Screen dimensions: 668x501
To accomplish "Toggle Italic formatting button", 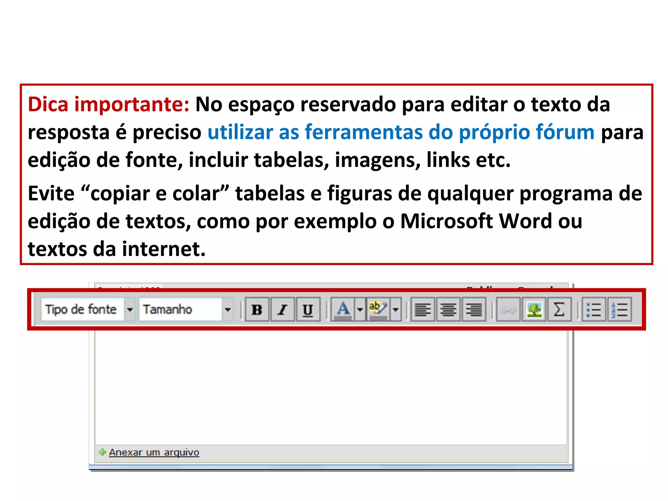I will pyautogui.click(x=282, y=309).
